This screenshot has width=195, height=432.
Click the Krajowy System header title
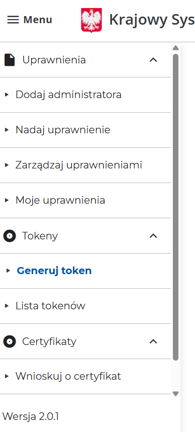click(x=152, y=20)
